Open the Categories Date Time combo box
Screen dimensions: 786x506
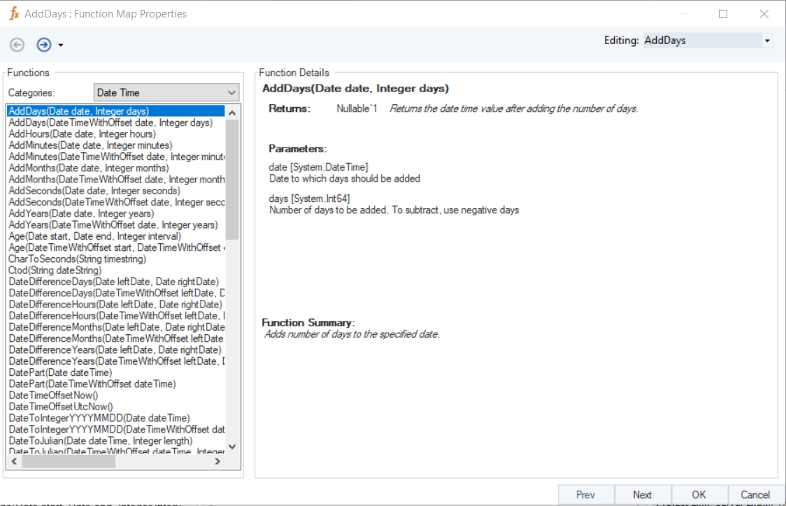click(231, 92)
